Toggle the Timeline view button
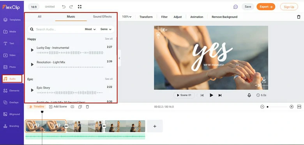The image size is (304, 145). [x=37, y=107]
